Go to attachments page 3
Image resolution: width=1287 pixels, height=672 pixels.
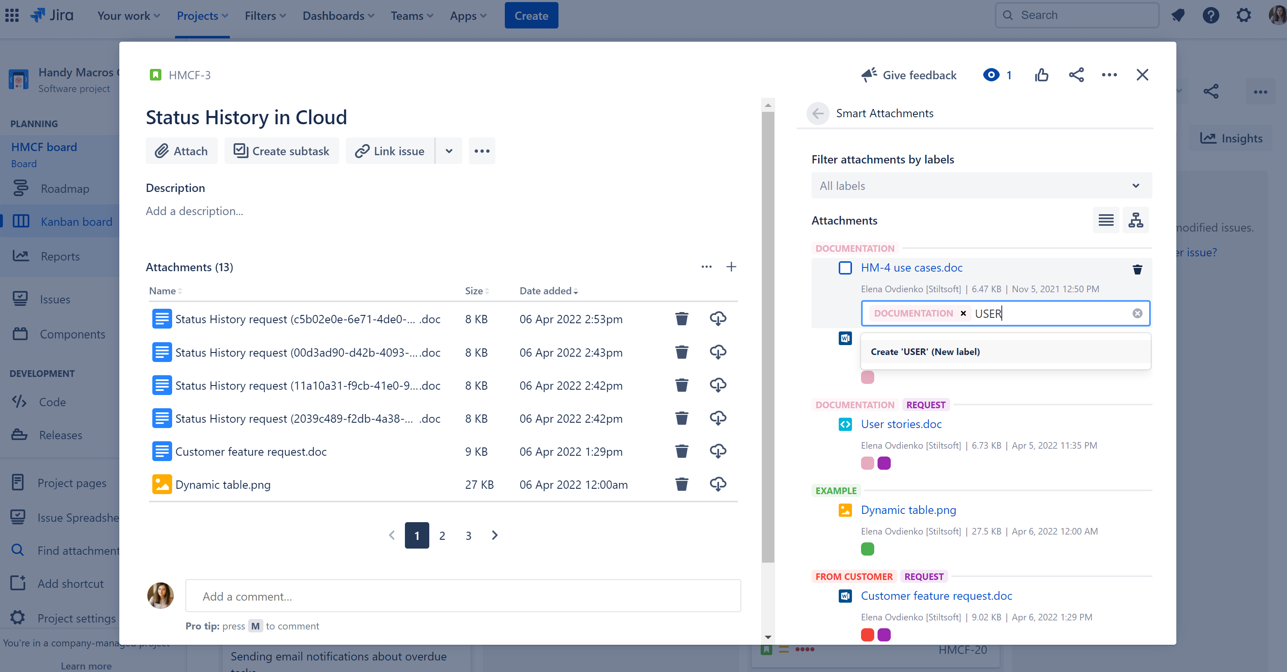pos(468,535)
